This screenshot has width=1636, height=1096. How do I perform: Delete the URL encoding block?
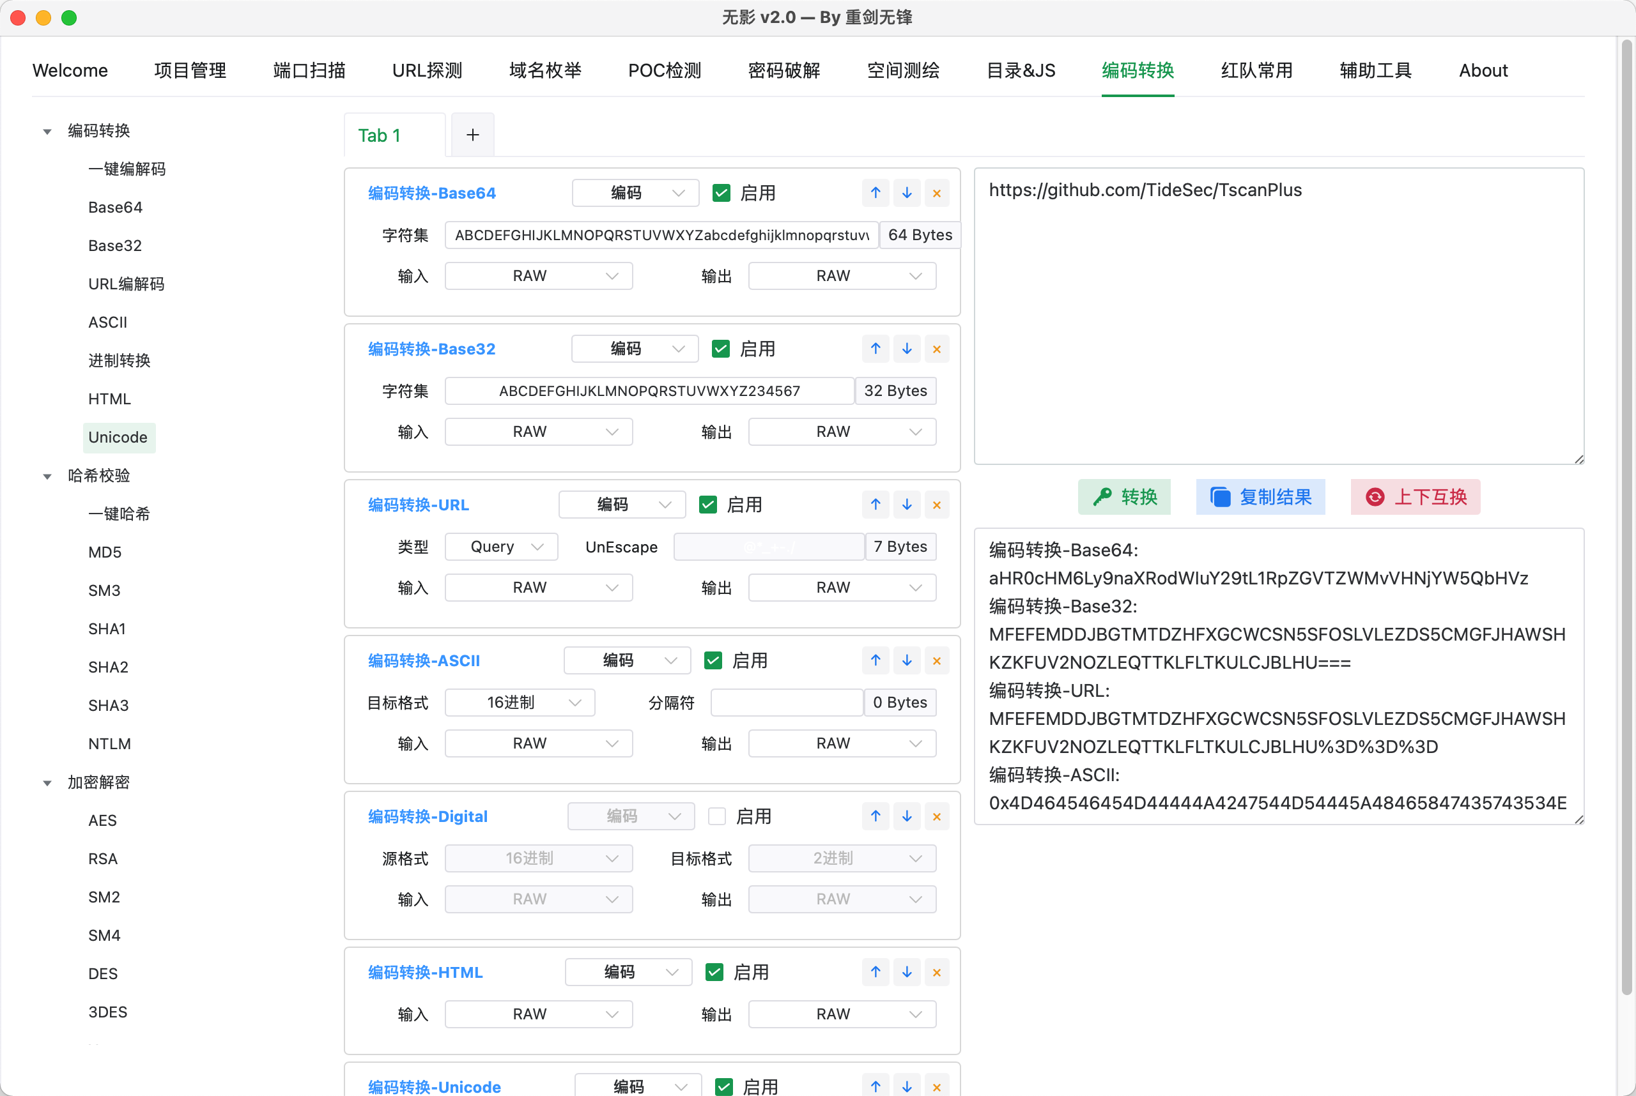click(x=937, y=505)
